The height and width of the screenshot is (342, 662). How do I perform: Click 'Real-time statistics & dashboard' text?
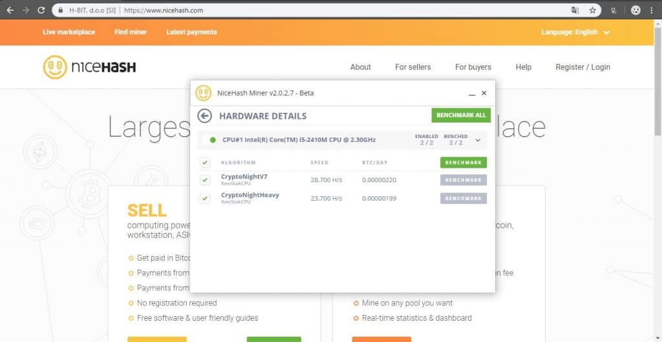tap(417, 318)
